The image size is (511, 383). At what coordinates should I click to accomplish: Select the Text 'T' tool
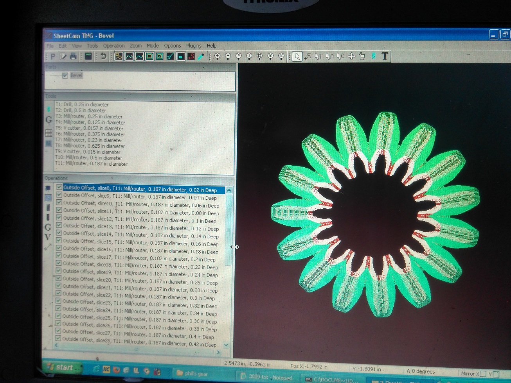[x=385, y=56]
